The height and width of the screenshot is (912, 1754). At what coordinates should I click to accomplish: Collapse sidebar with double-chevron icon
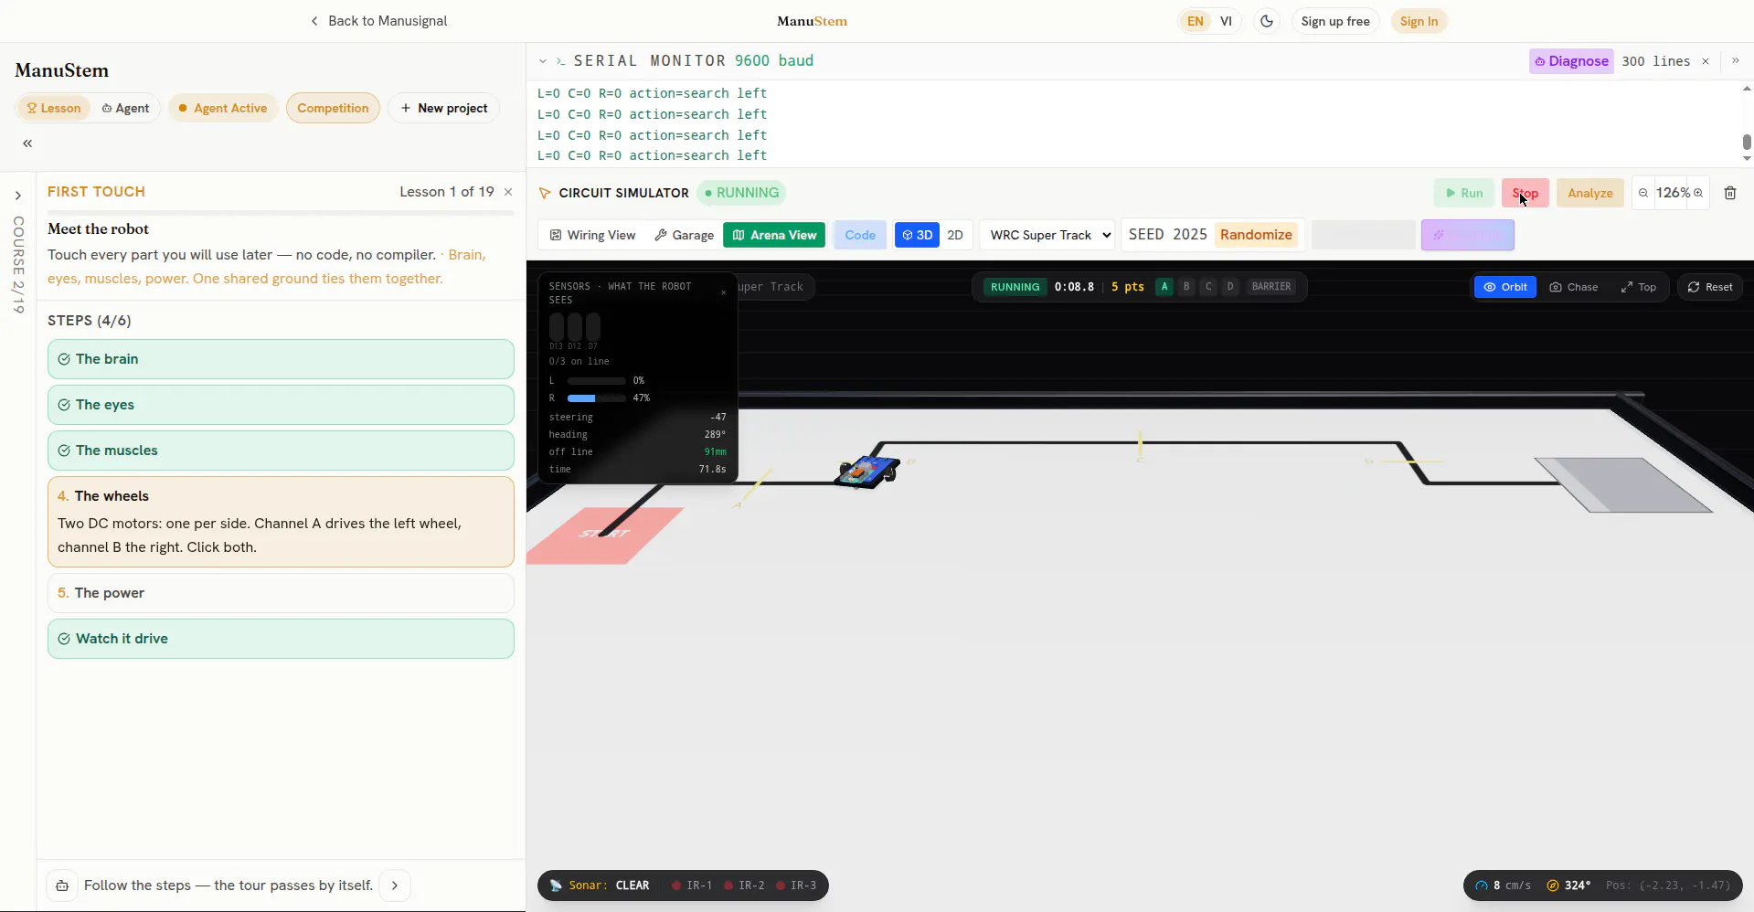27,143
